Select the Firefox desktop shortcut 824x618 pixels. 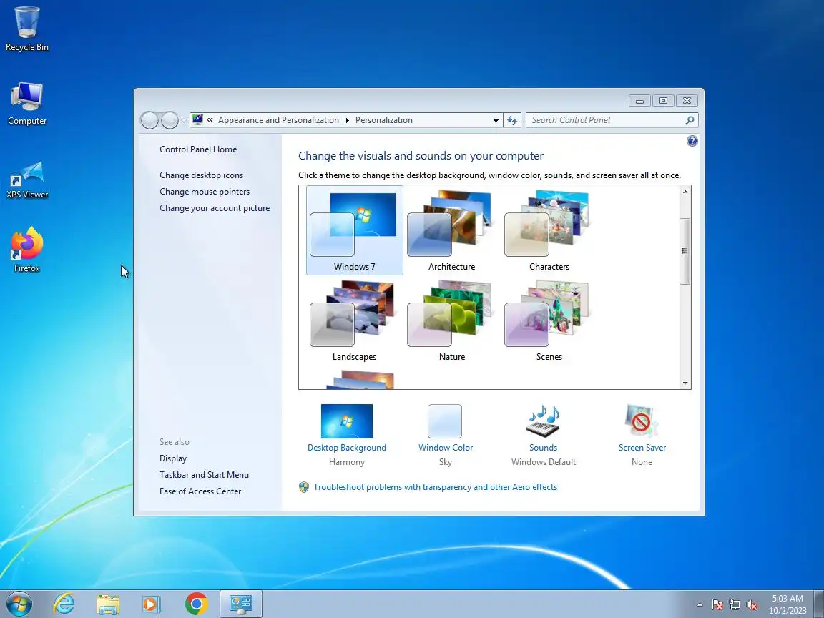[x=26, y=250]
